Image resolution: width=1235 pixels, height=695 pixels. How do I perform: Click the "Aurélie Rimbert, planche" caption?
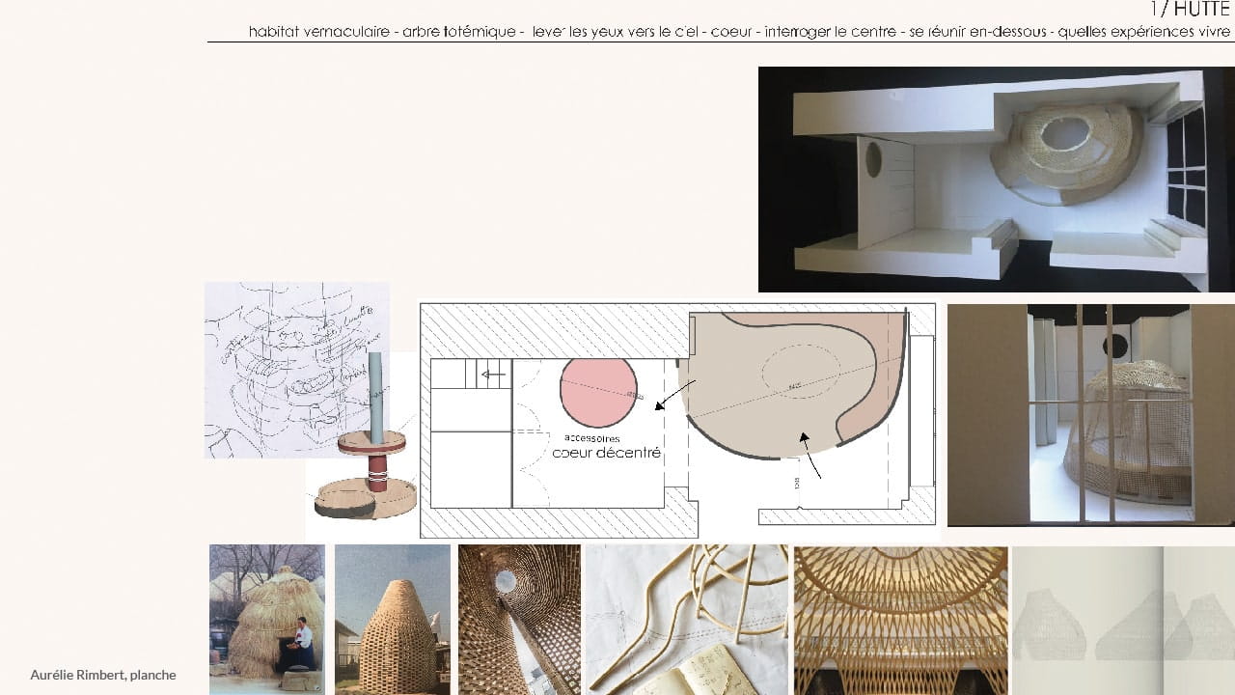tap(103, 675)
